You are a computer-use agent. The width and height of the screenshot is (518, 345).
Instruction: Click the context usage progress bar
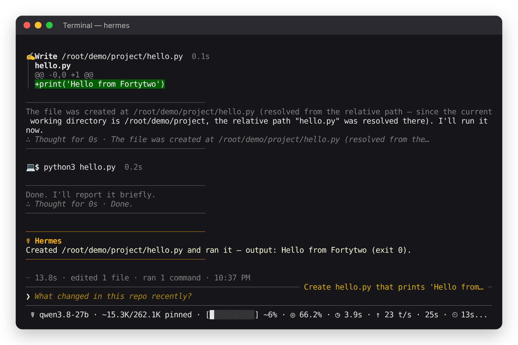pyautogui.click(x=232, y=315)
